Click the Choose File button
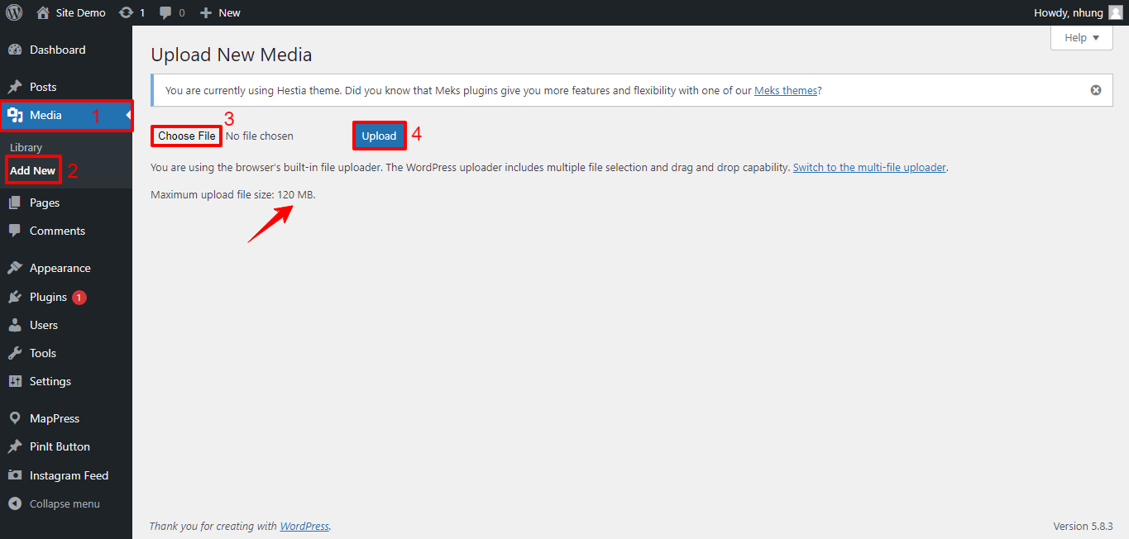The width and height of the screenshot is (1129, 539). click(x=185, y=135)
